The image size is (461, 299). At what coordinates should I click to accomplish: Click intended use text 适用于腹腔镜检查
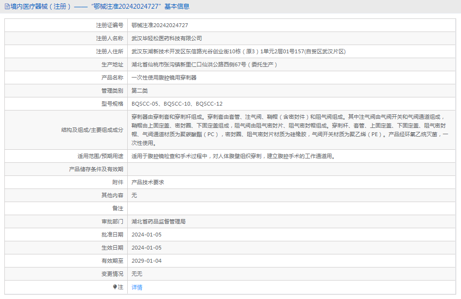[x=234, y=156]
